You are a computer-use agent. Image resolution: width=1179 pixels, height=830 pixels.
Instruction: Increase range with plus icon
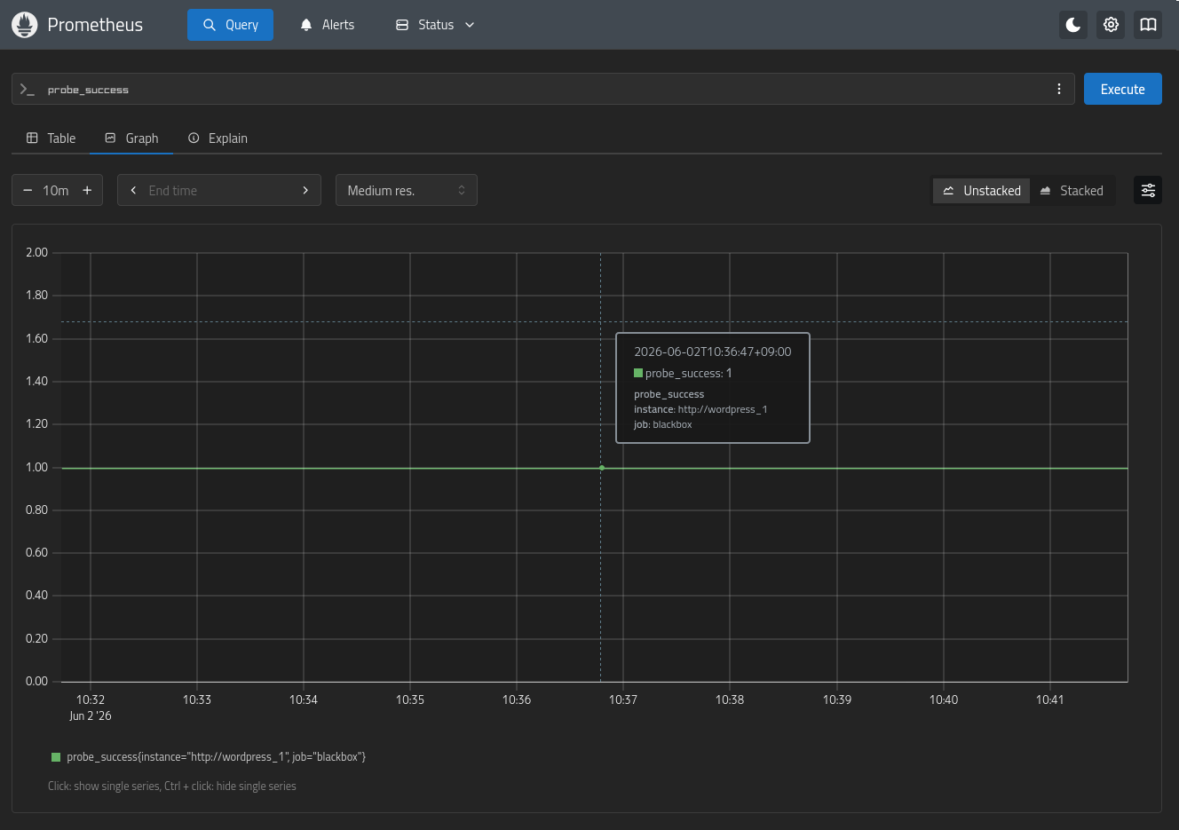(87, 190)
